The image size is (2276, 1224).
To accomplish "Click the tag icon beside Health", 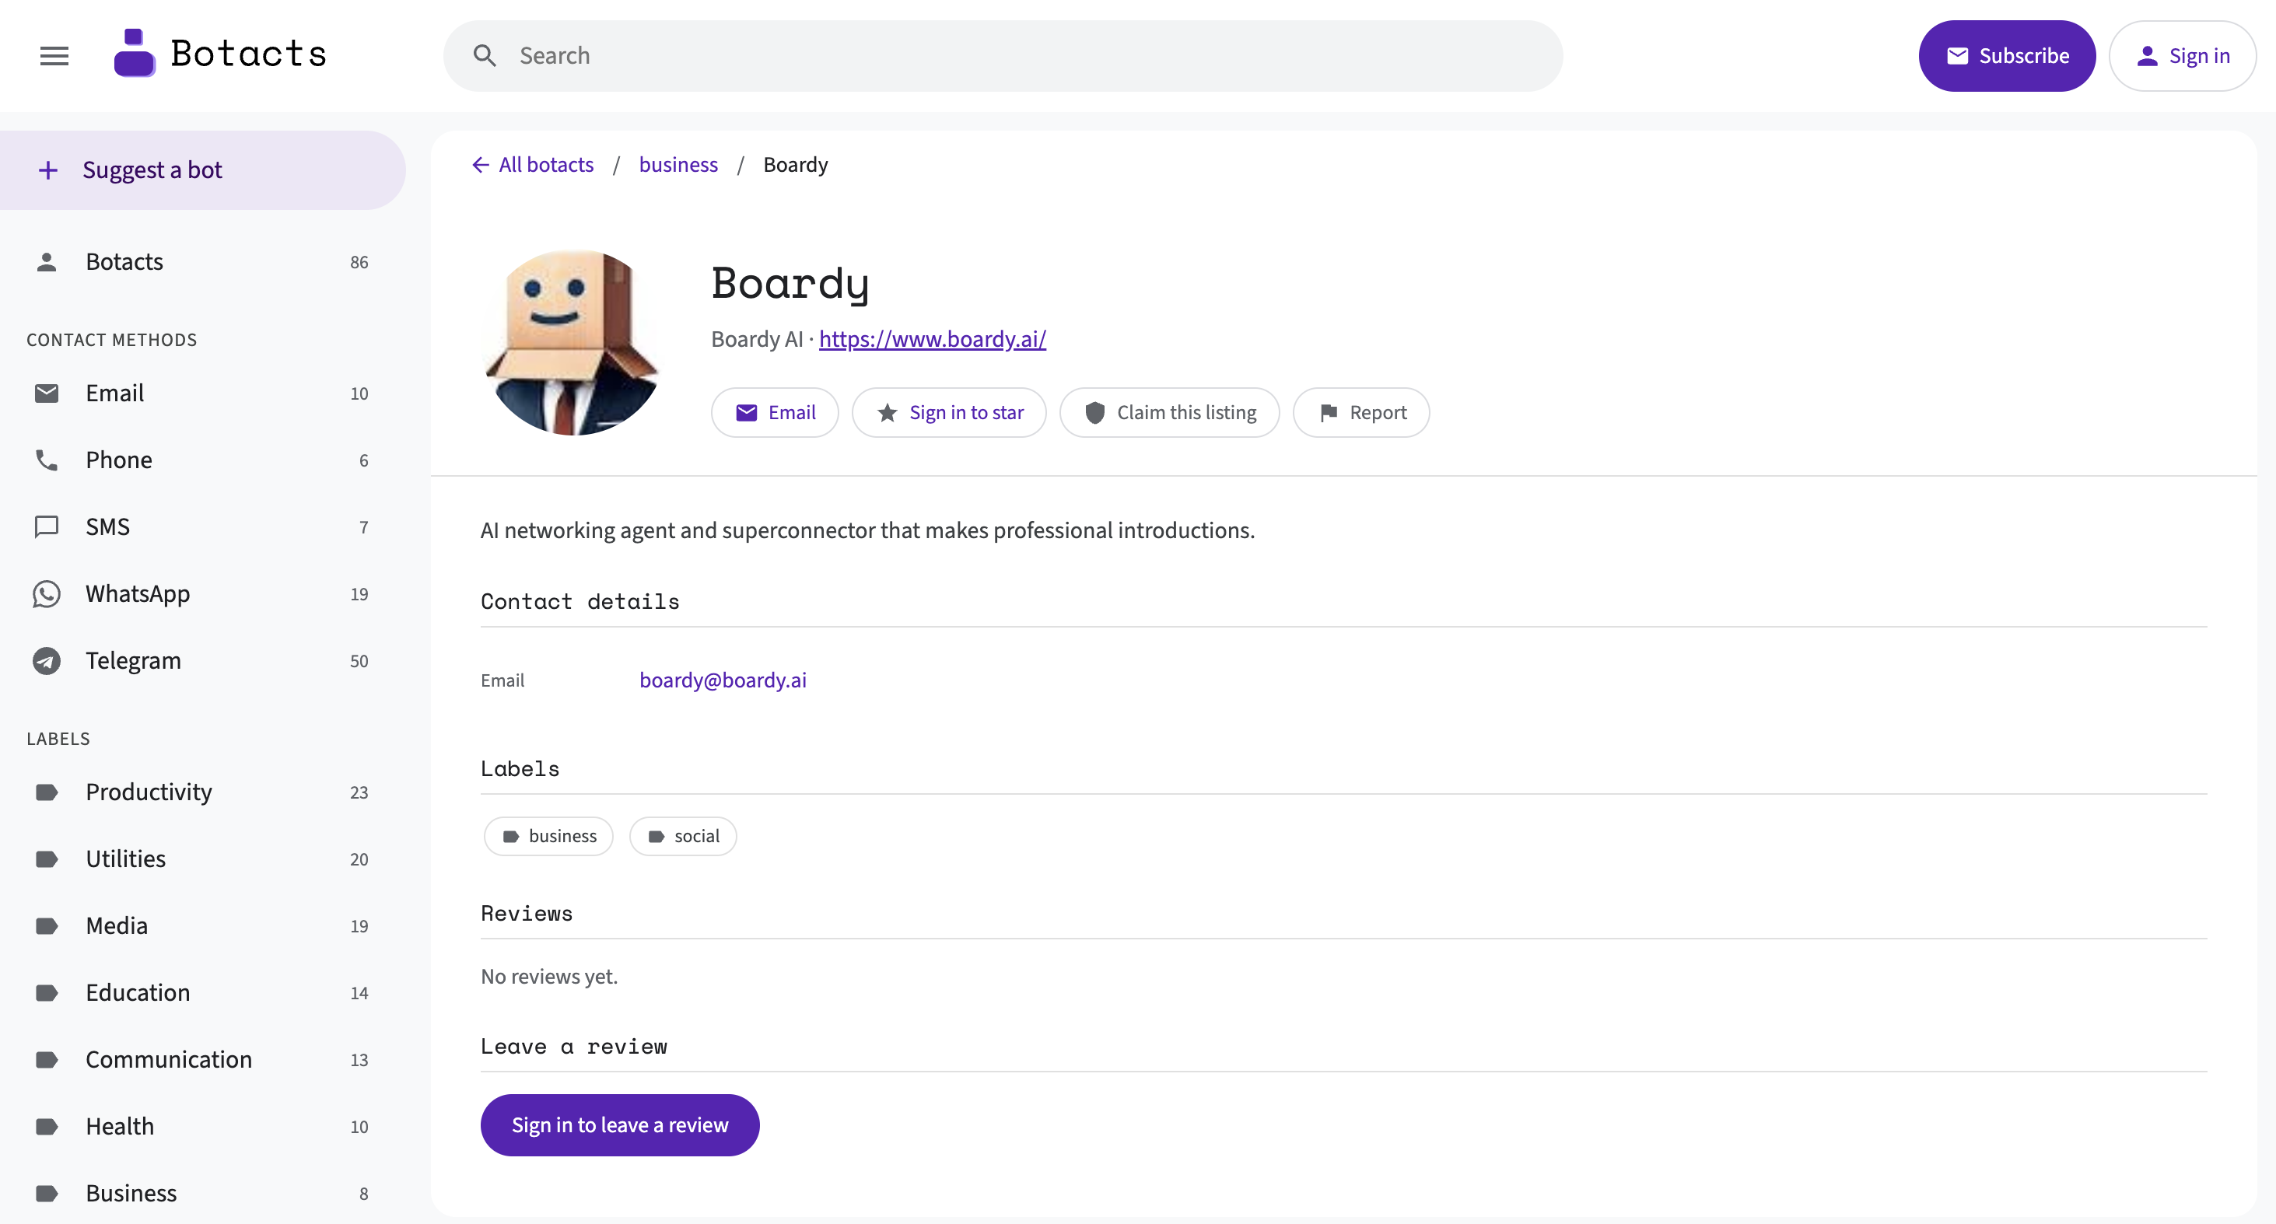I will tap(46, 1127).
